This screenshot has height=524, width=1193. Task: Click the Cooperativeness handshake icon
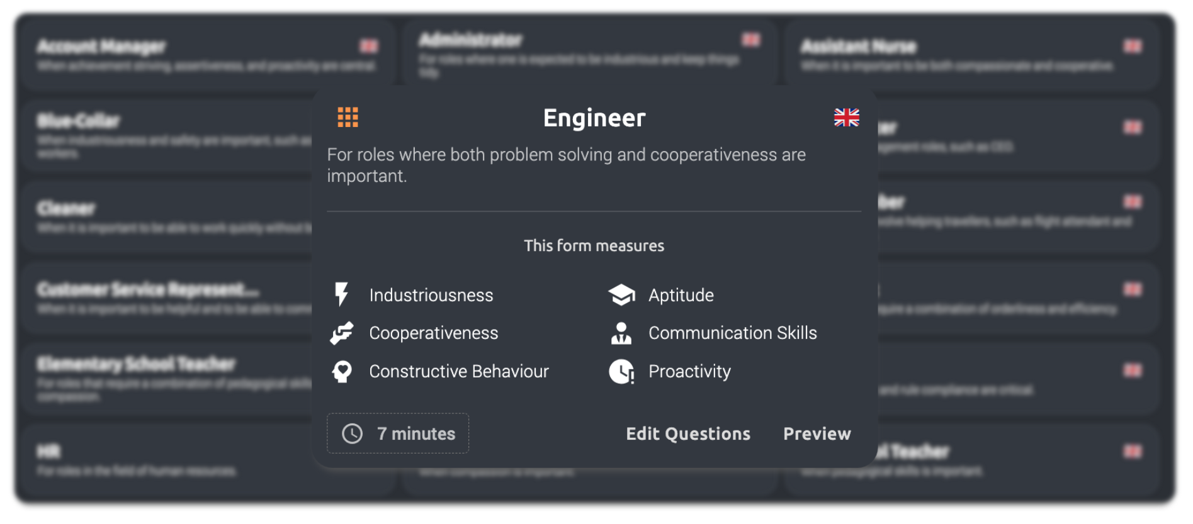tap(342, 333)
